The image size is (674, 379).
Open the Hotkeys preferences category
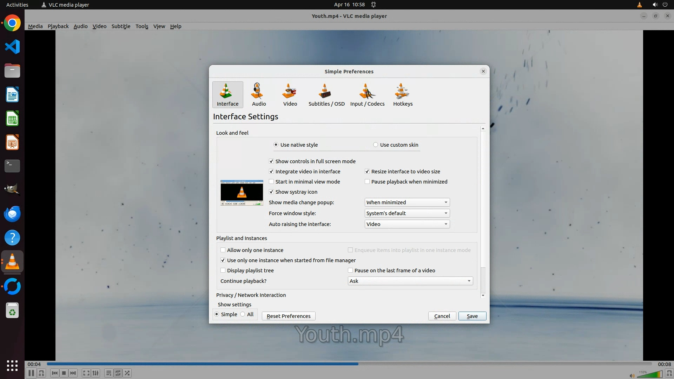point(403,94)
